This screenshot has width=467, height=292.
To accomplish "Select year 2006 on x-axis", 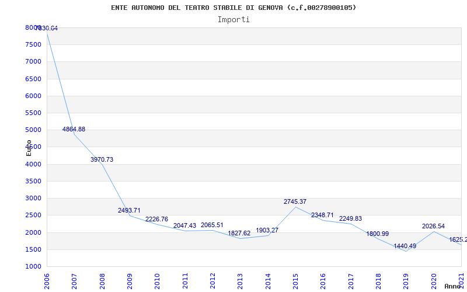I will click(47, 279).
